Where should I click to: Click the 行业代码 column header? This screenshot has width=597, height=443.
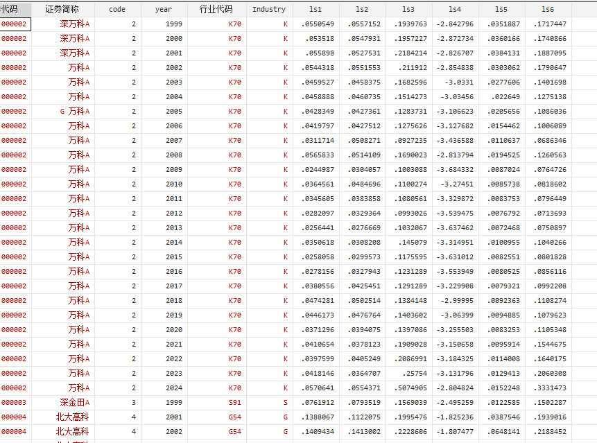(x=216, y=9)
